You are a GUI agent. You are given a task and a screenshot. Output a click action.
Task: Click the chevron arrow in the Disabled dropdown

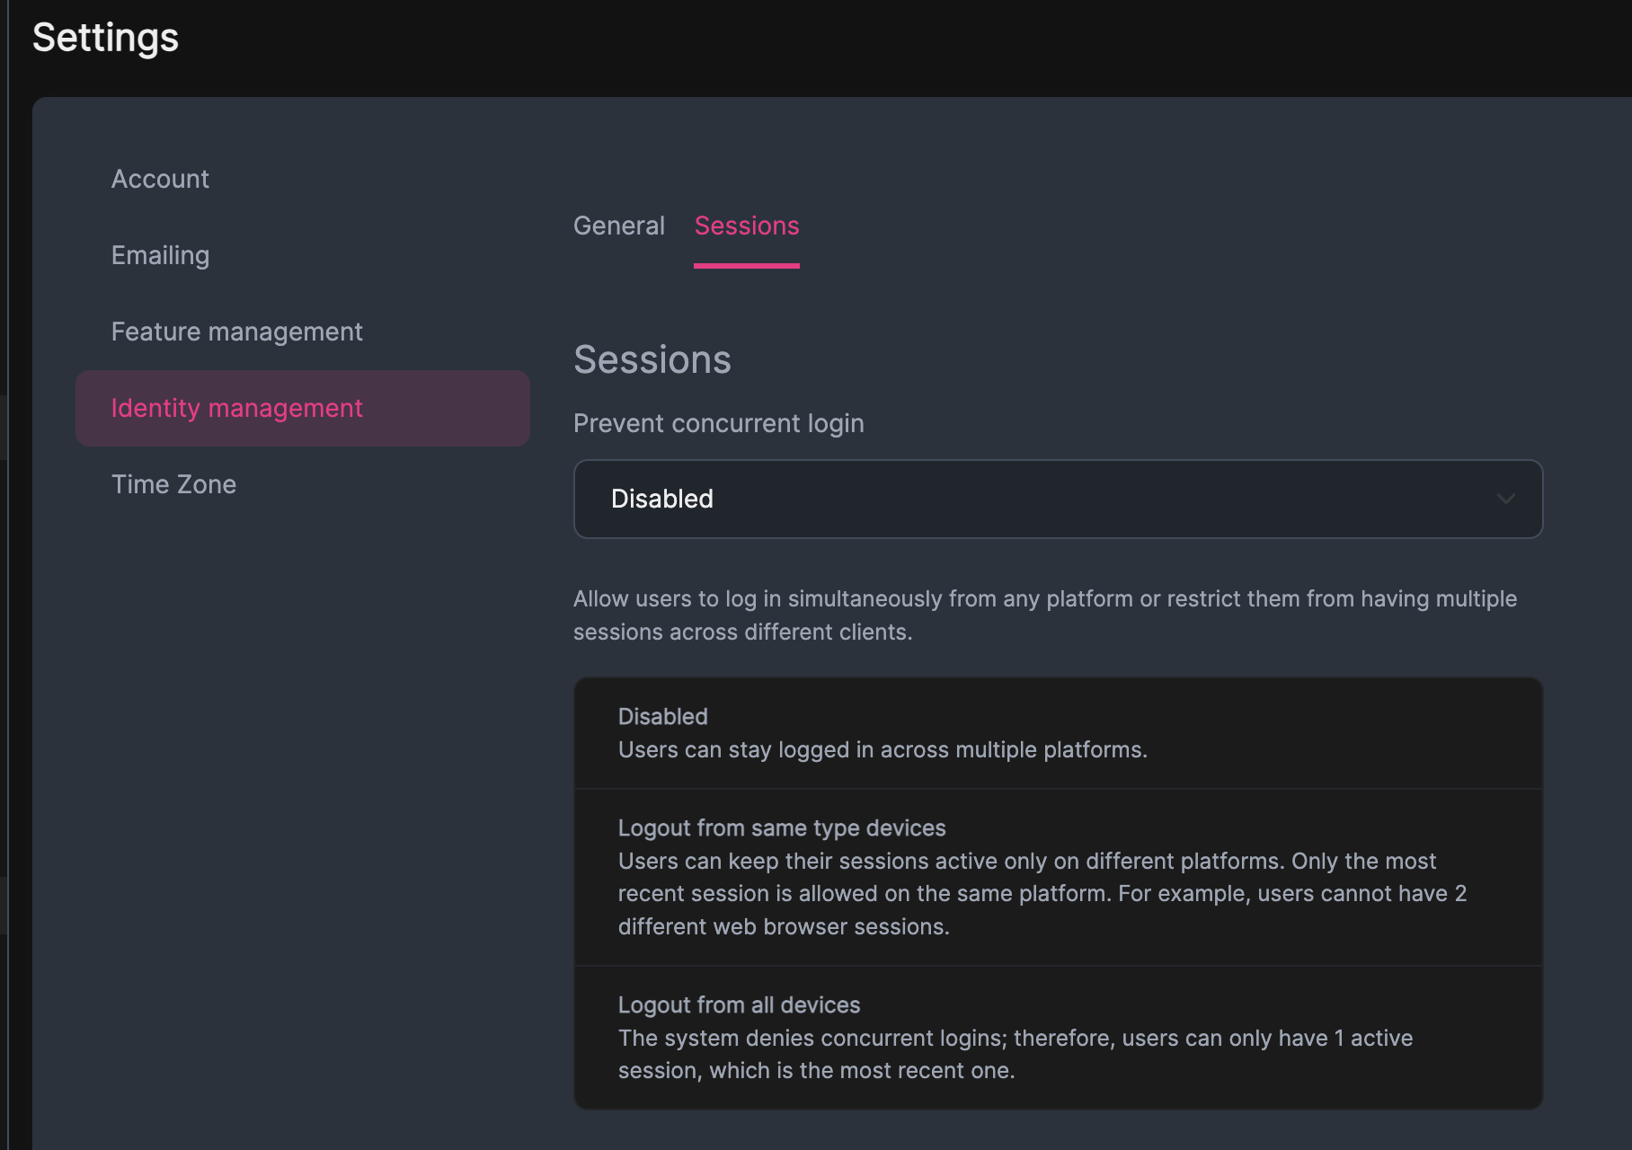[x=1505, y=499]
